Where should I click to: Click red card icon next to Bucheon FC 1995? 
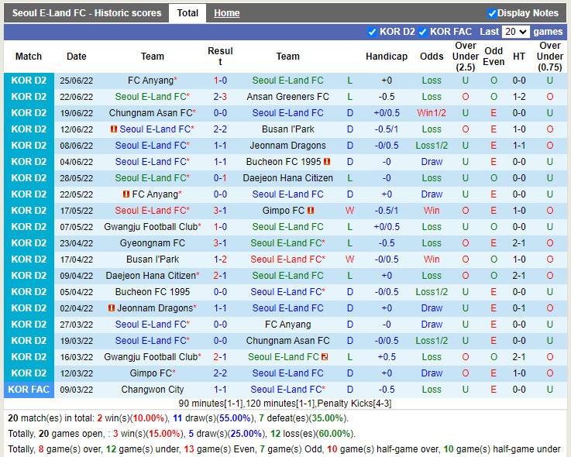(327, 162)
